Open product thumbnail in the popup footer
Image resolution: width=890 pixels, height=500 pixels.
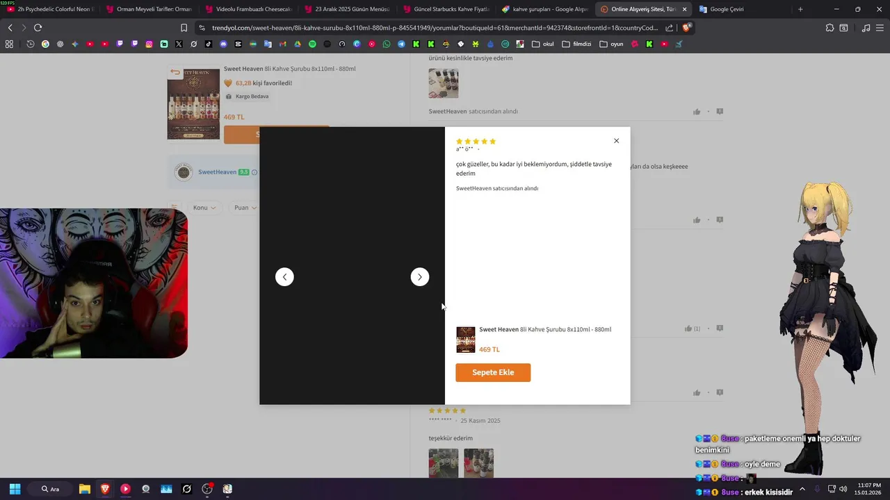pos(466,340)
